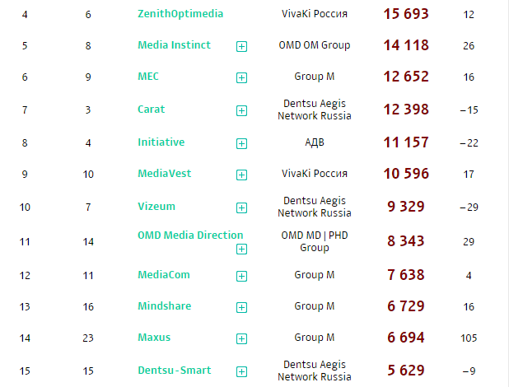
Task: Follow the MEC agency link
Action: pyautogui.click(x=148, y=77)
